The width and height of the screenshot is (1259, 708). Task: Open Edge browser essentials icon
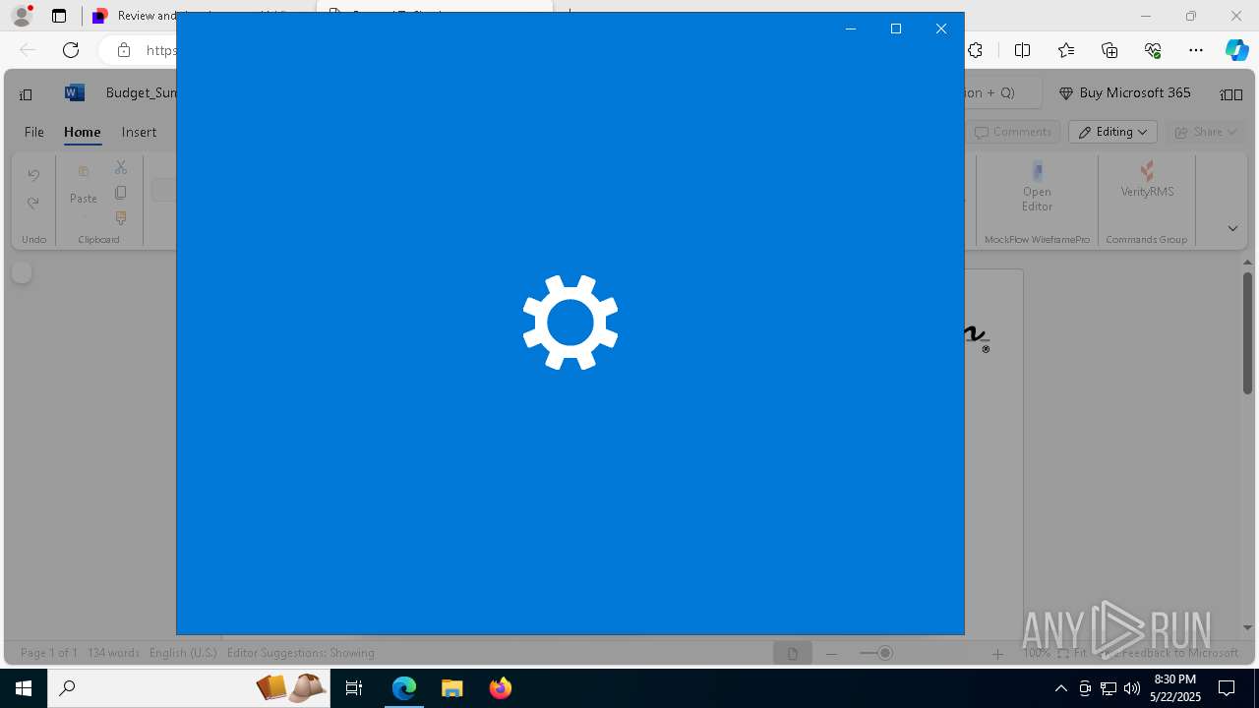pyautogui.click(x=1153, y=50)
